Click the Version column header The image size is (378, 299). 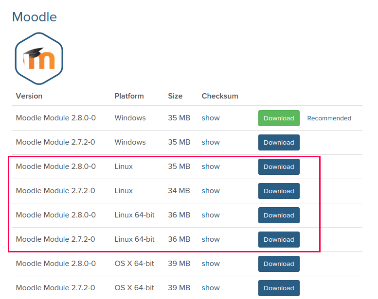point(29,96)
